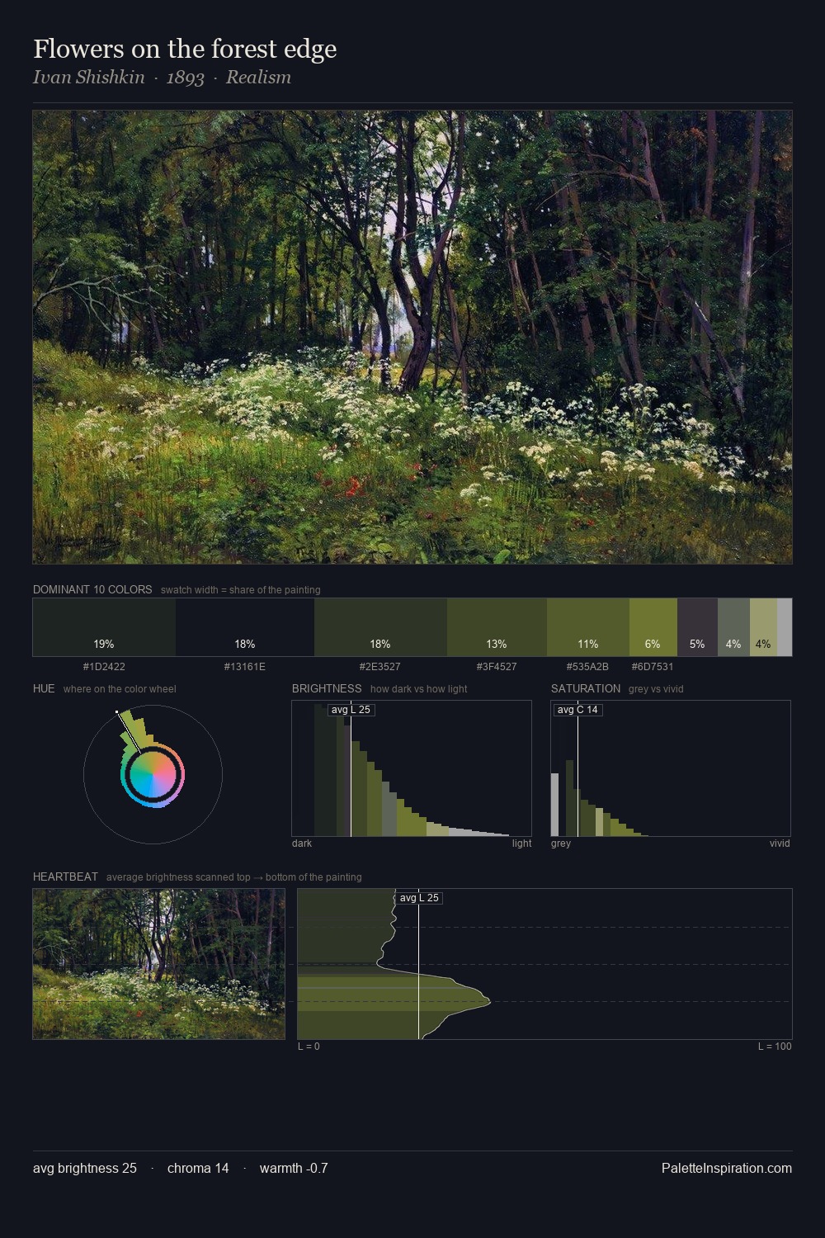Click the 'L = 0' axis label
This screenshot has height=1238, width=825.
click(309, 1047)
